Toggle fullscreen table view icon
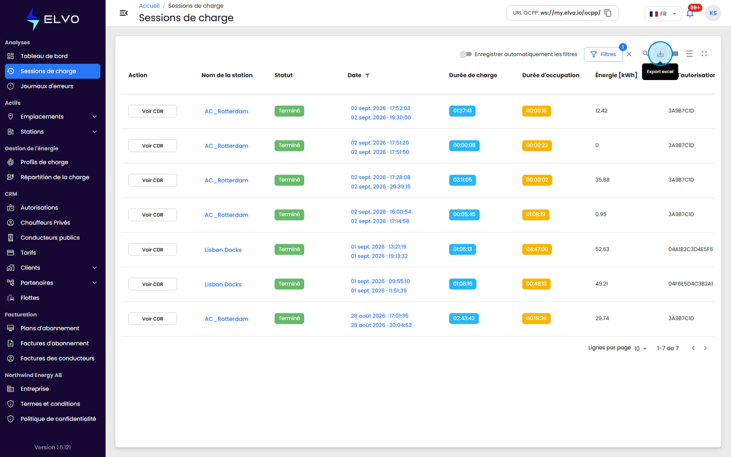 (x=704, y=54)
